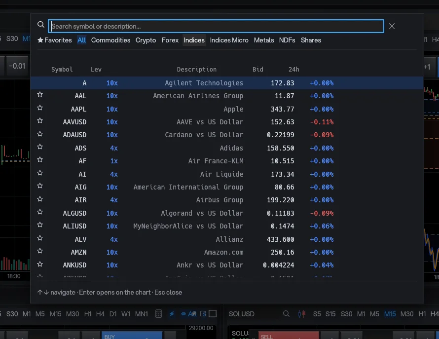Viewport: 439px width, 339px height.
Task: Star the ANKUSD row
Action: click(x=40, y=264)
